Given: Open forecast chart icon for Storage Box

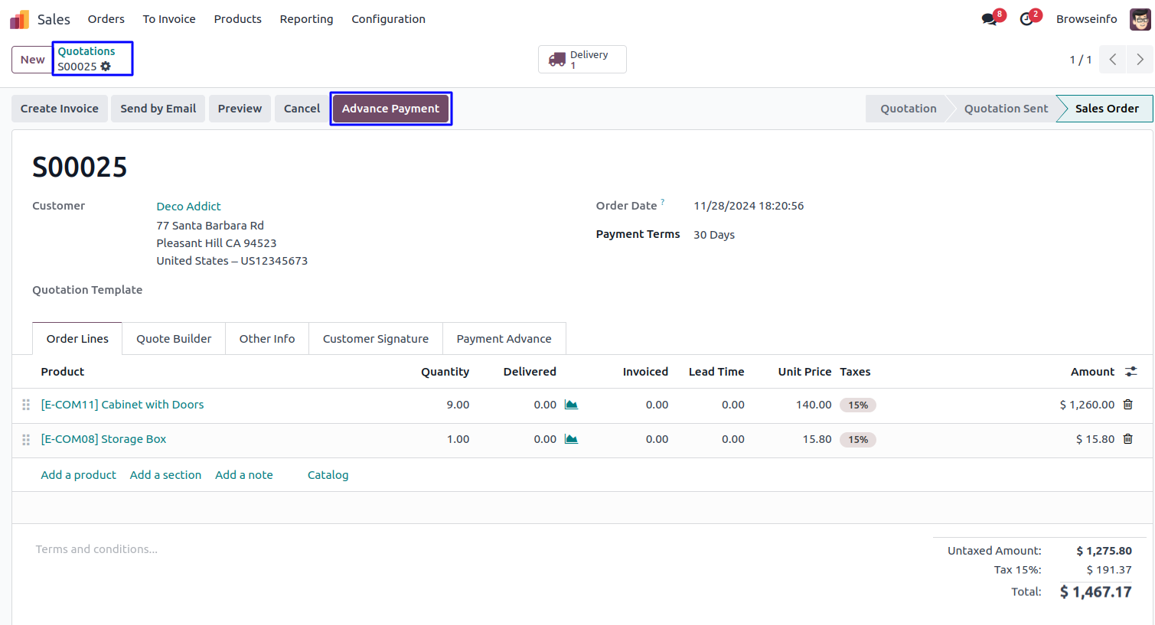Looking at the screenshot, I should (x=571, y=439).
